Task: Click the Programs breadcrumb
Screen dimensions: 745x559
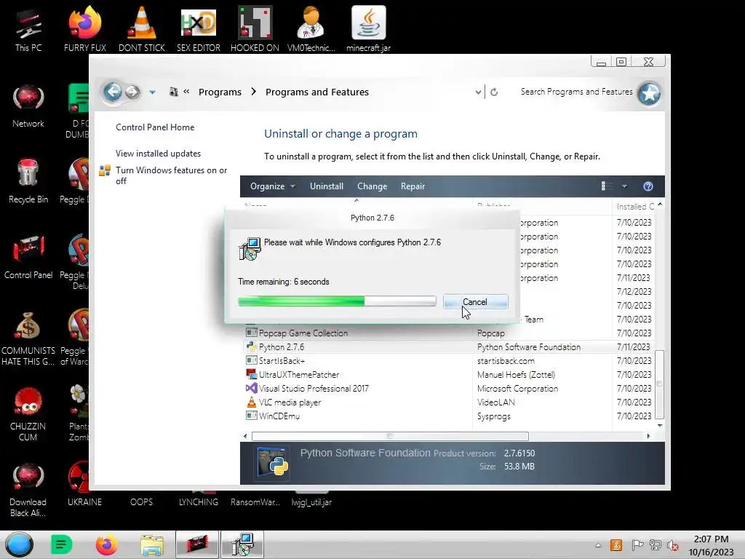Action: [x=220, y=92]
